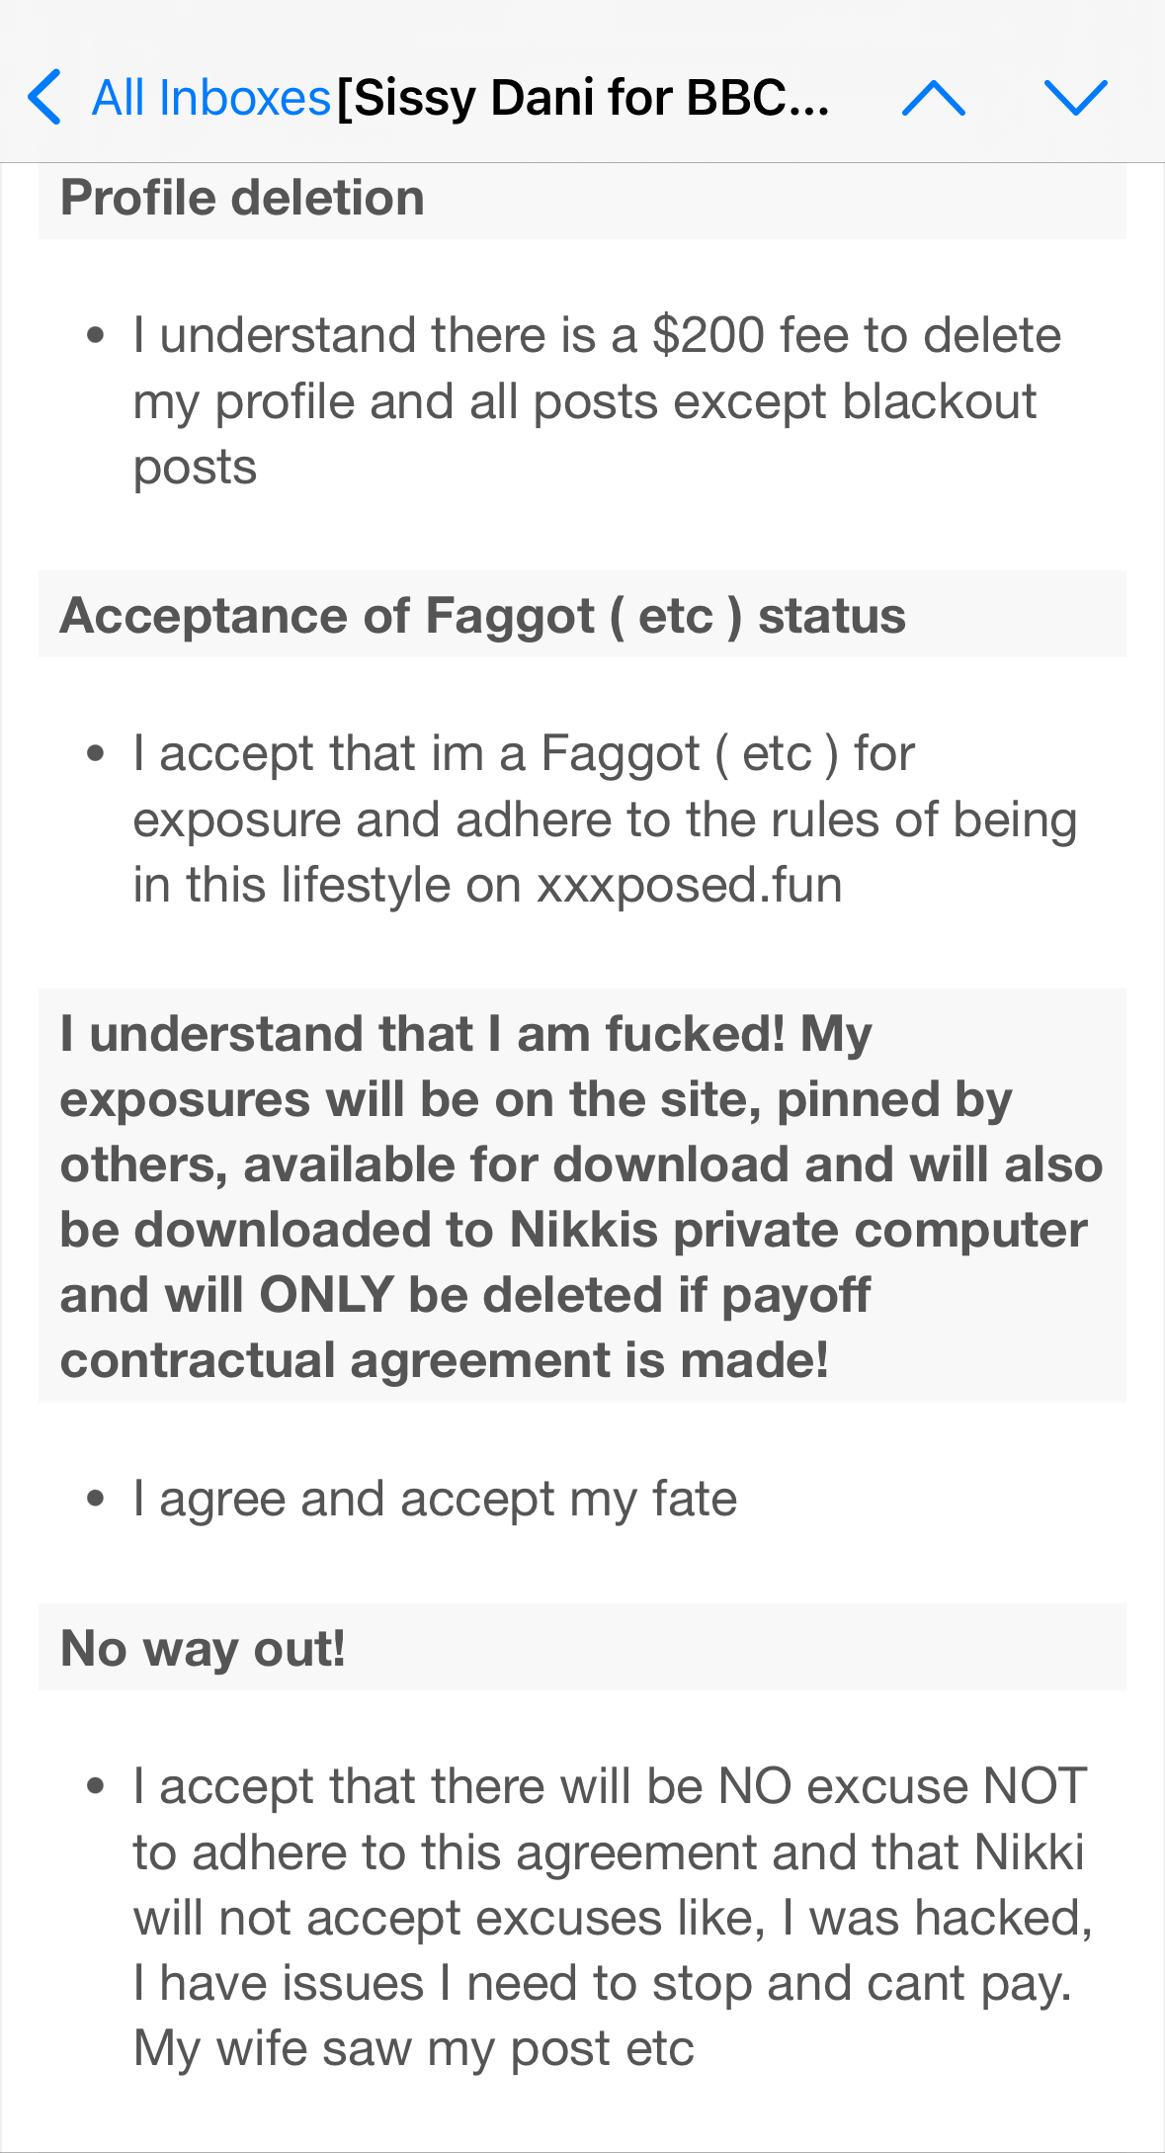
Task: Tap the up chevron to open previous email
Action: click(x=933, y=96)
